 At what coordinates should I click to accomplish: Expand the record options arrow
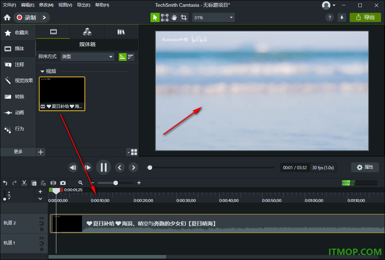[44, 17]
